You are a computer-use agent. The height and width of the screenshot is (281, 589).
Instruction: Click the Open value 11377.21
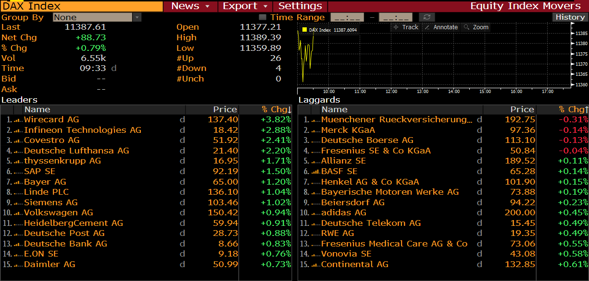[260, 27]
